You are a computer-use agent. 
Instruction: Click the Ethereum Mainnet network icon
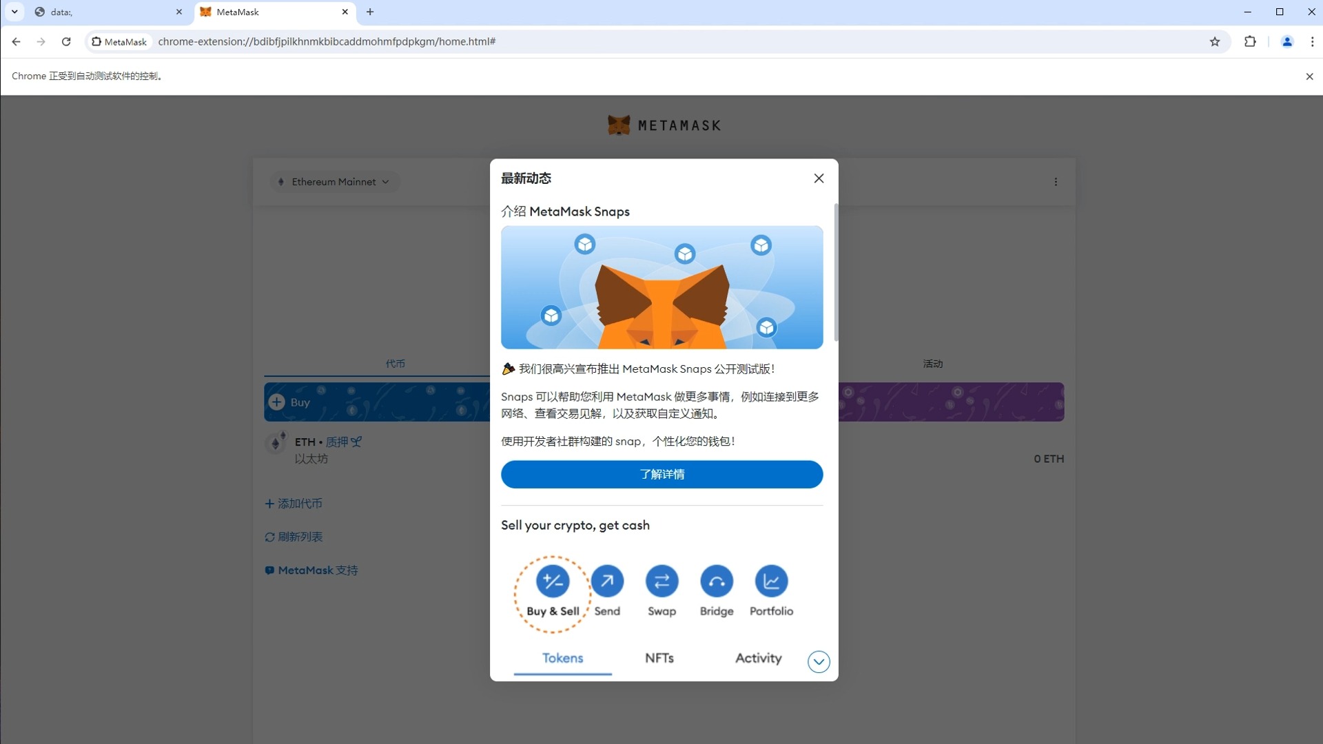click(x=282, y=180)
